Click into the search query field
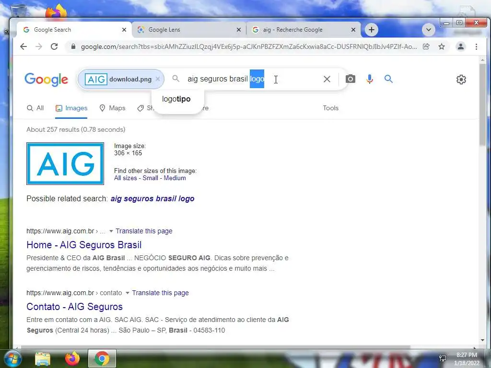The height and width of the screenshot is (368, 491). point(250,79)
